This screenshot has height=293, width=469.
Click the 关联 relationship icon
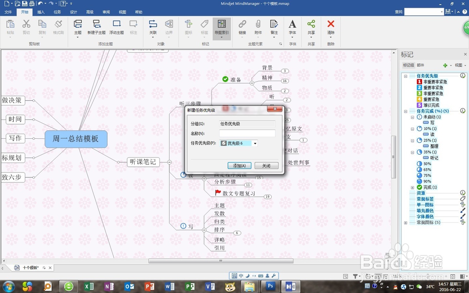click(153, 24)
